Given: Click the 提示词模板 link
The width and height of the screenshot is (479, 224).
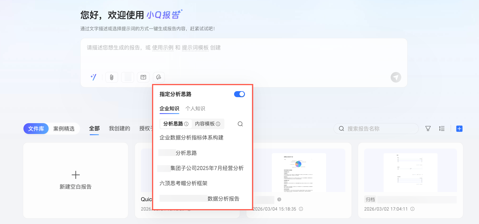Looking at the screenshot, I should point(195,48).
